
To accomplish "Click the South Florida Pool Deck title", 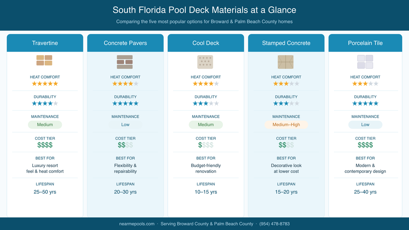I will [204, 10].
